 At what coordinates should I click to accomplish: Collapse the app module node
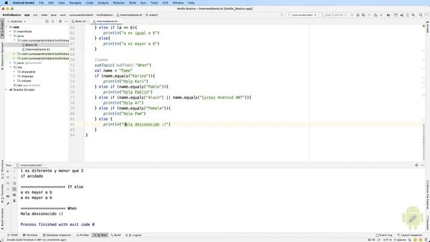[7, 27]
